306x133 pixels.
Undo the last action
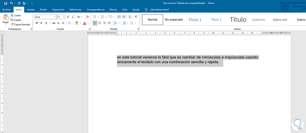click(x=11, y=3)
